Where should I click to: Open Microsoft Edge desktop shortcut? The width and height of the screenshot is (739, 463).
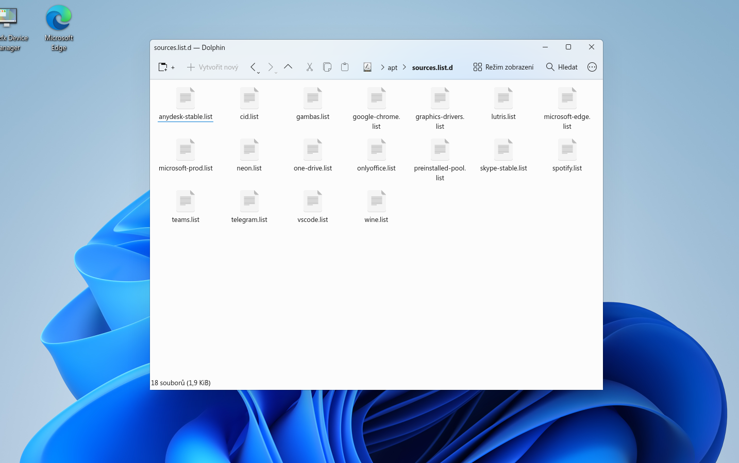click(x=59, y=28)
